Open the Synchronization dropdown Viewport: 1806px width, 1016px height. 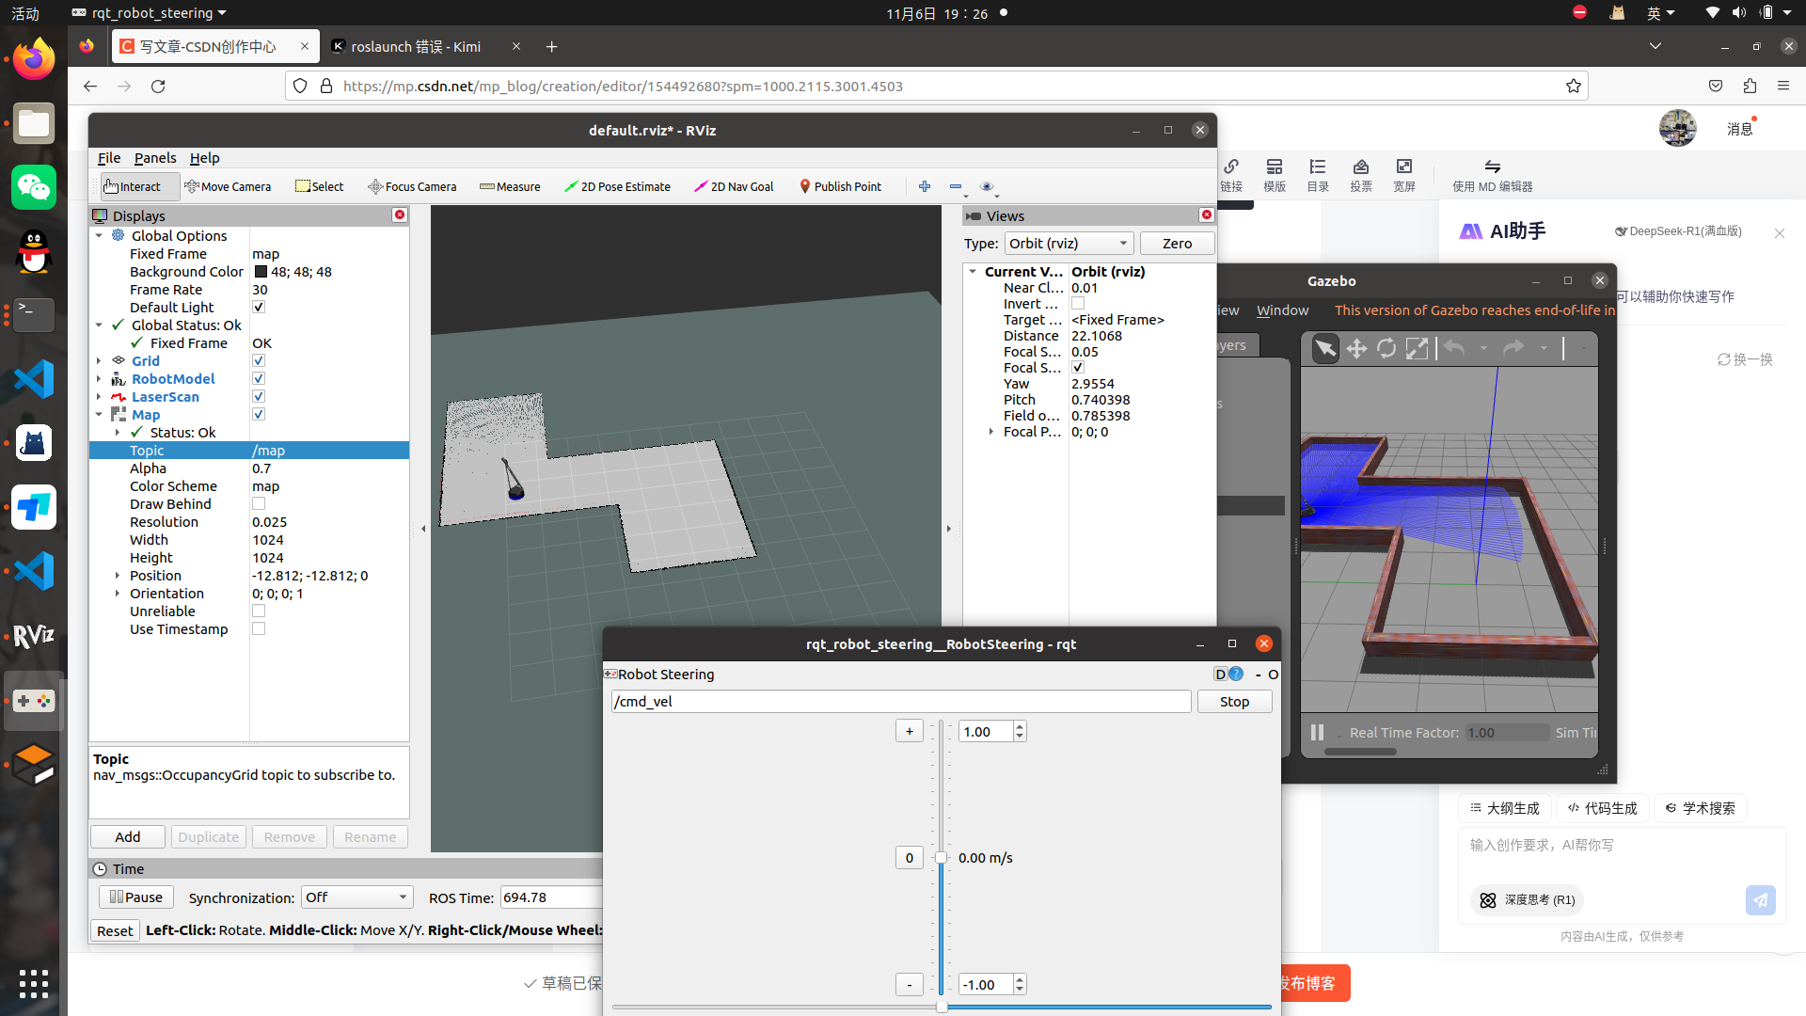pos(356,897)
